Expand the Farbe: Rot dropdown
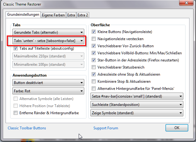196x142 pixels. point(48,91)
